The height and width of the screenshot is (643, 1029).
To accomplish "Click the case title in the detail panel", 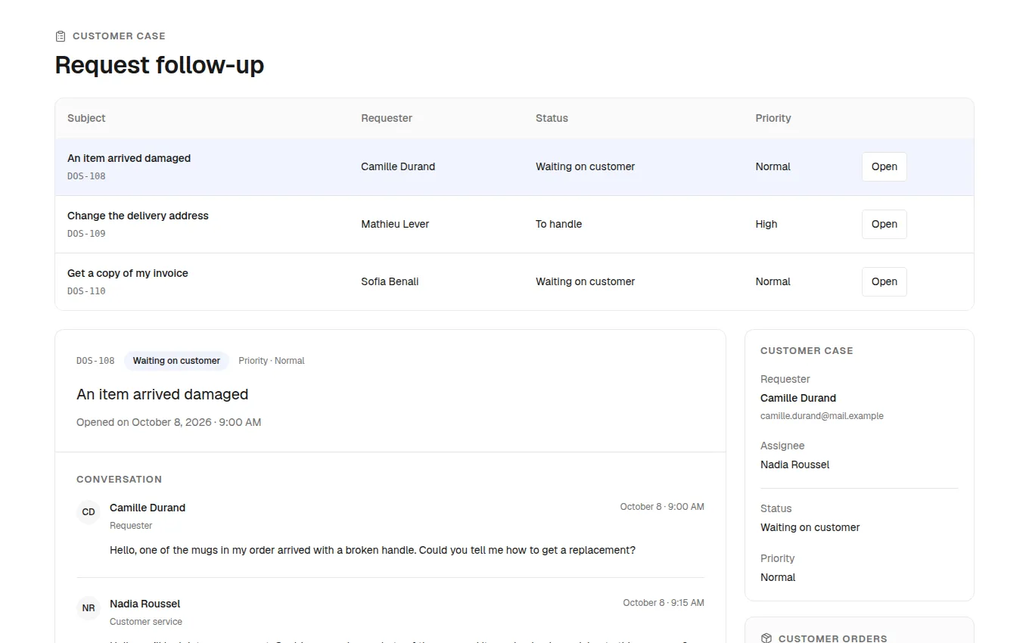I will coord(163,394).
